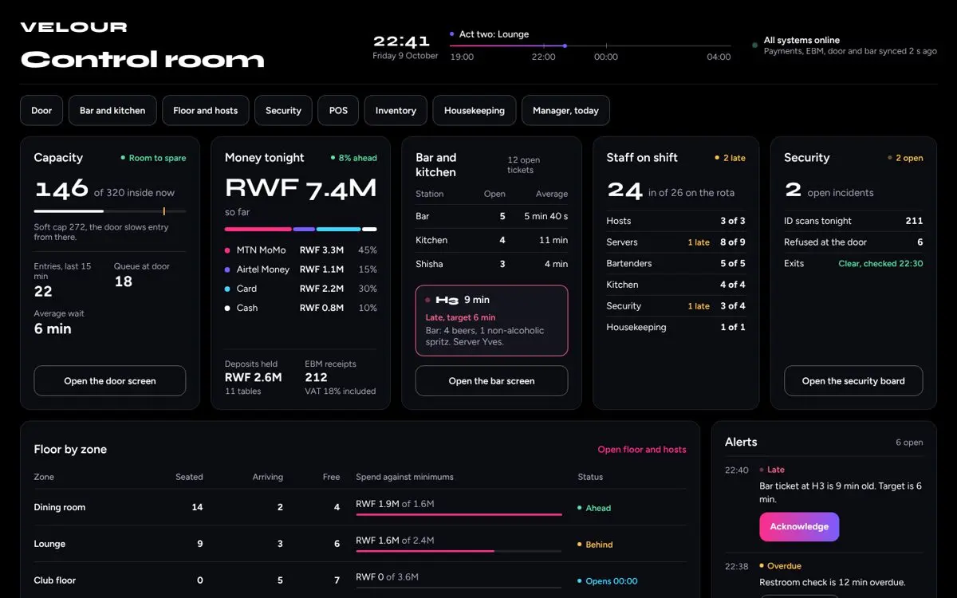The width and height of the screenshot is (957, 598).
Task: Click the Behind status for Lounge
Action: pyautogui.click(x=596, y=545)
